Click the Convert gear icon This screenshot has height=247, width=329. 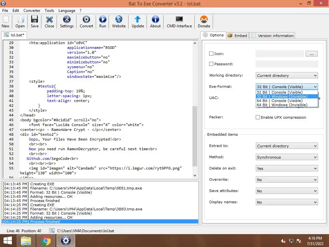pyautogui.click(x=86, y=22)
